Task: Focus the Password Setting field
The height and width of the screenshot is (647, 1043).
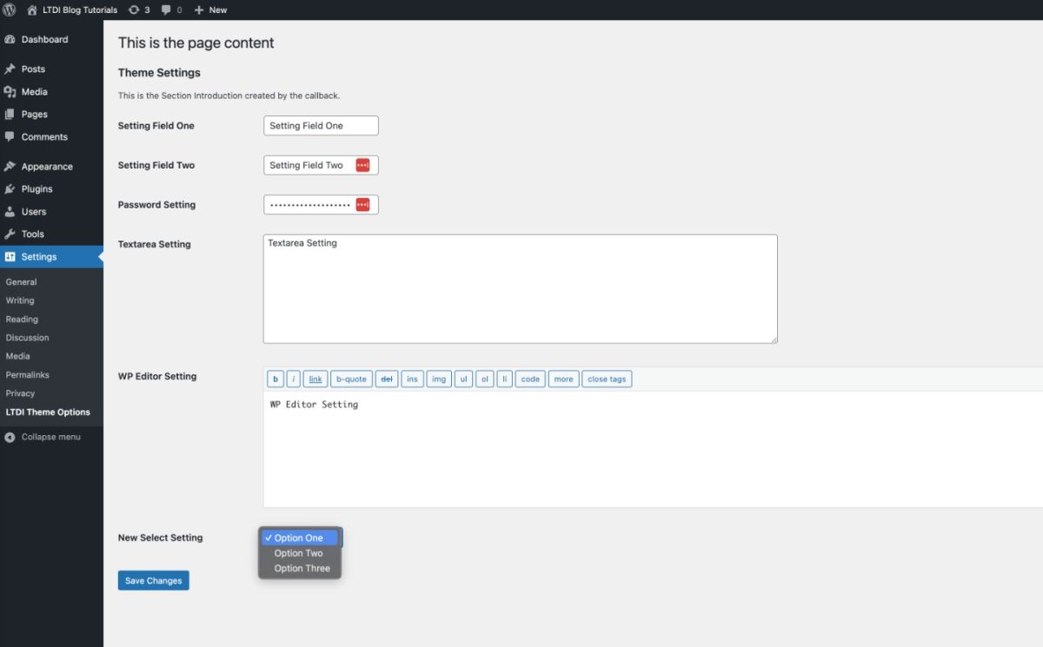Action: pos(321,205)
